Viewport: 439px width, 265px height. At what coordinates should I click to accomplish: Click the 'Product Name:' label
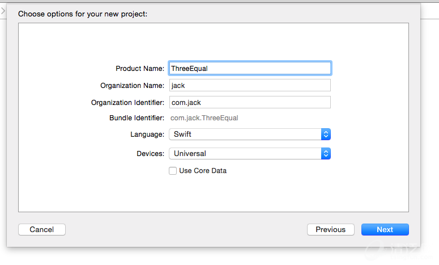[140, 69]
